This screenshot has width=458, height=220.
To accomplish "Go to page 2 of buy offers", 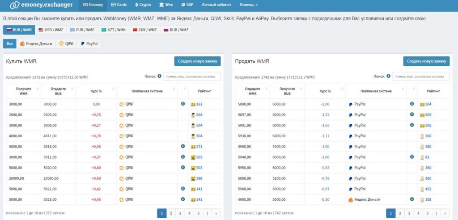I will pyautogui.click(x=171, y=213).
